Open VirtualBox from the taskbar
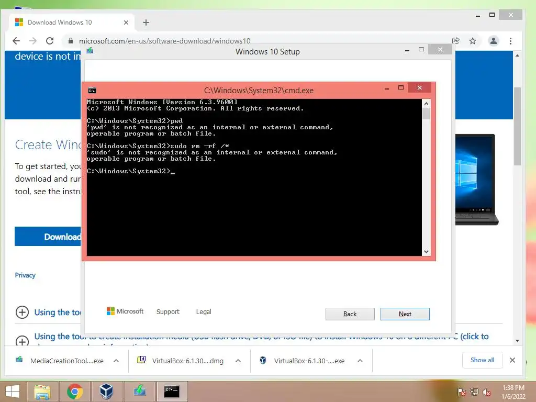Image resolution: width=536 pixels, height=402 pixels. (x=106, y=392)
